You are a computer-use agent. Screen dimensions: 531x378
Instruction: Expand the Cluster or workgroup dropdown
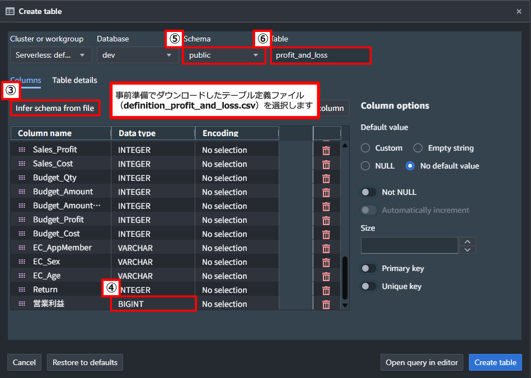[50, 55]
